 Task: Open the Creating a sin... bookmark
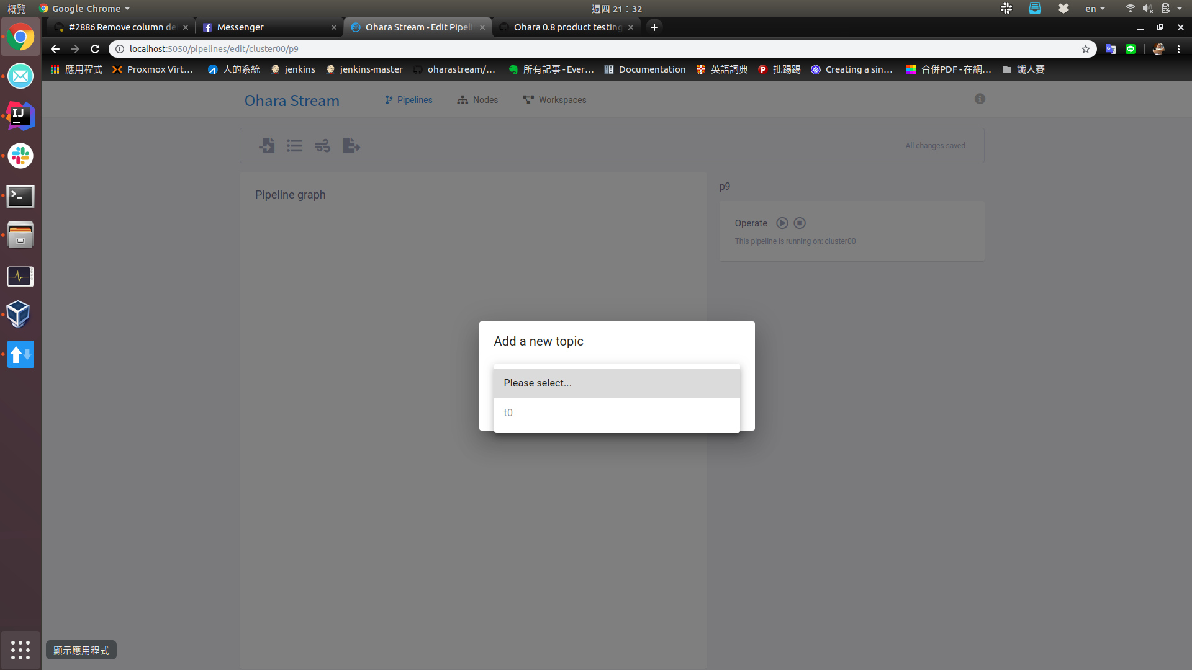(x=852, y=69)
